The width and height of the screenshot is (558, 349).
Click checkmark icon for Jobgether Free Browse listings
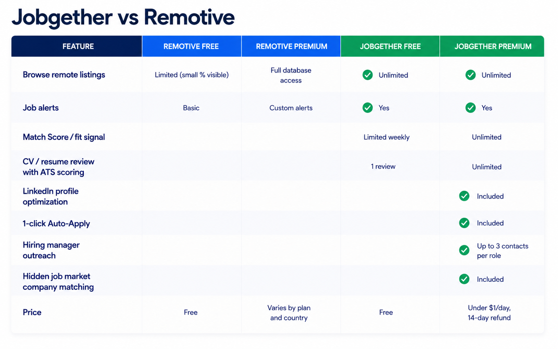point(368,75)
